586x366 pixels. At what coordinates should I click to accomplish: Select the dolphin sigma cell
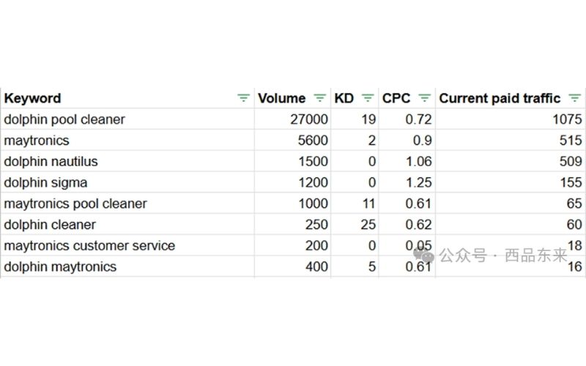click(x=45, y=182)
